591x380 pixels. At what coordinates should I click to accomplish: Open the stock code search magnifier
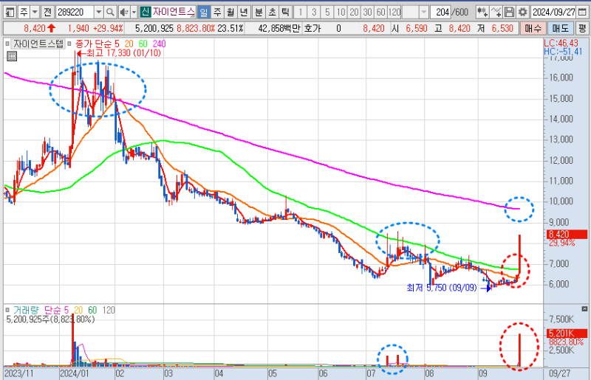tap(109, 13)
